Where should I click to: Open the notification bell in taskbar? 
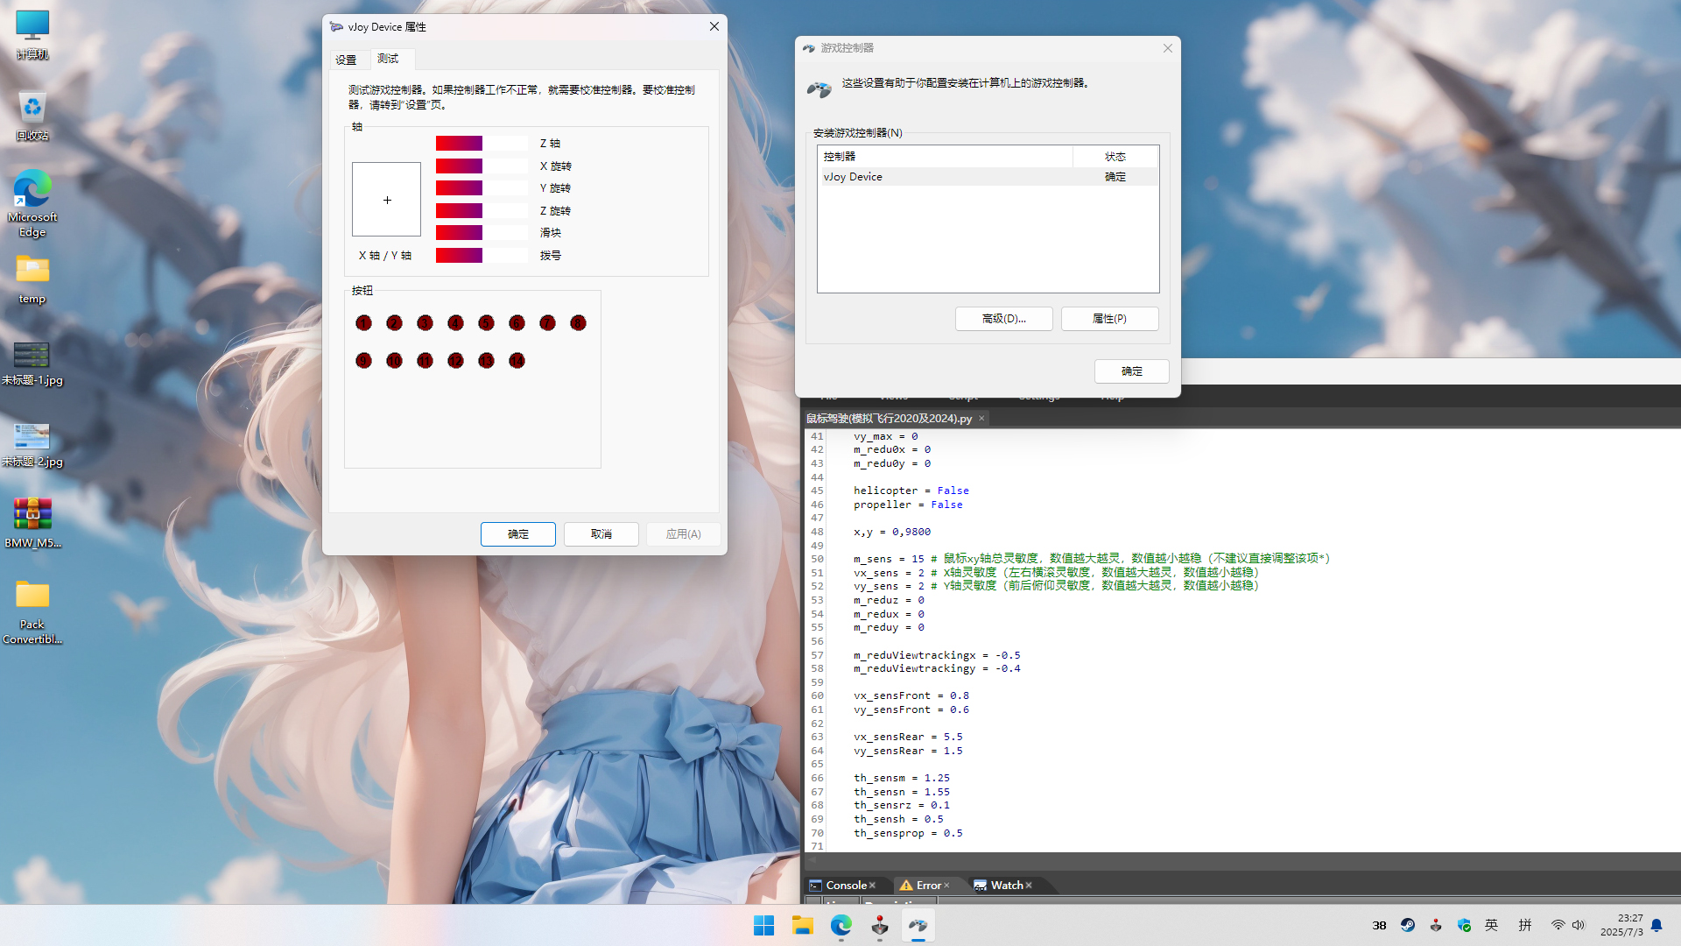(x=1656, y=925)
